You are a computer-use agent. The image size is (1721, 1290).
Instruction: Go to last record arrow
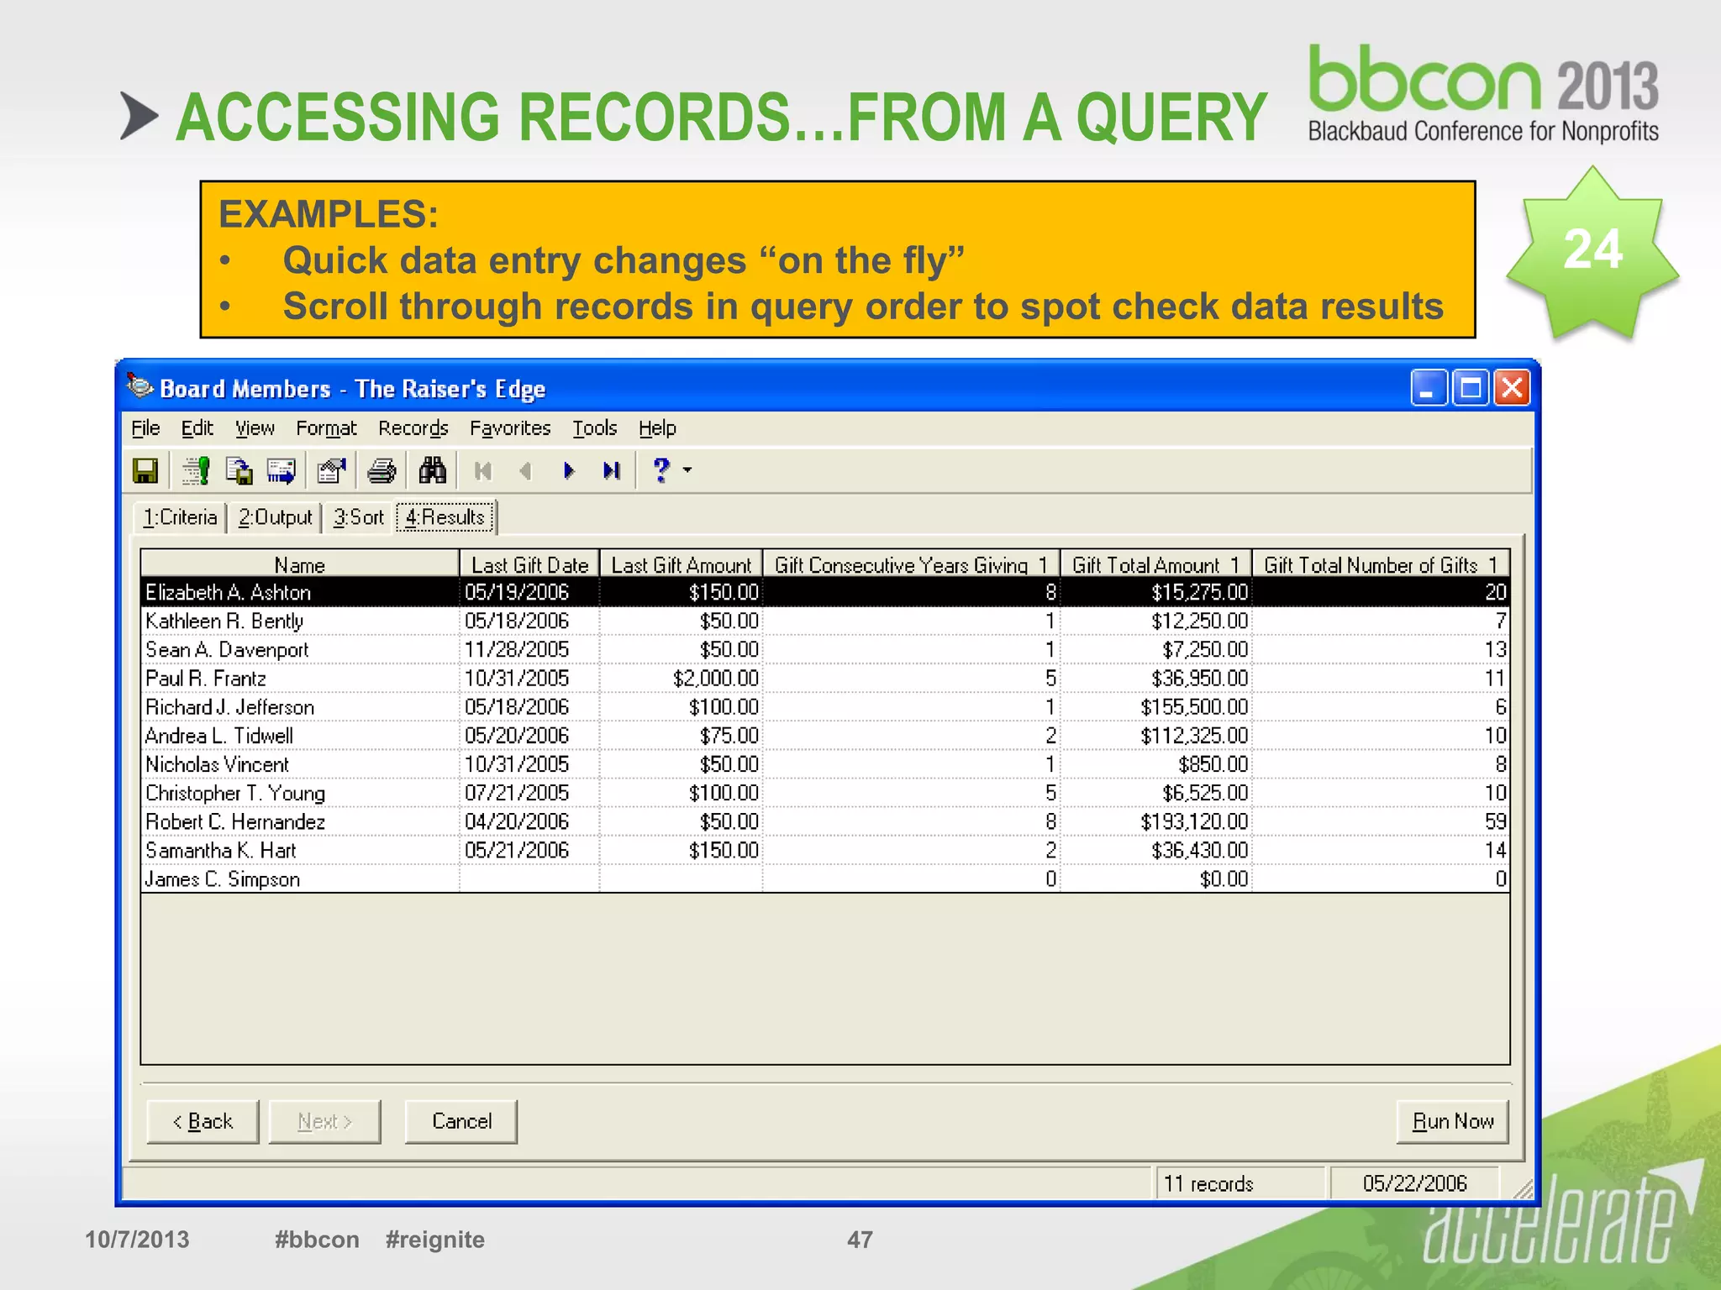pyautogui.click(x=612, y=471)
